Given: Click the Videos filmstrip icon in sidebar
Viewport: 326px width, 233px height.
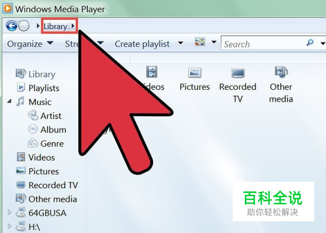Looking at the screenshot, I should coord(21,157).
